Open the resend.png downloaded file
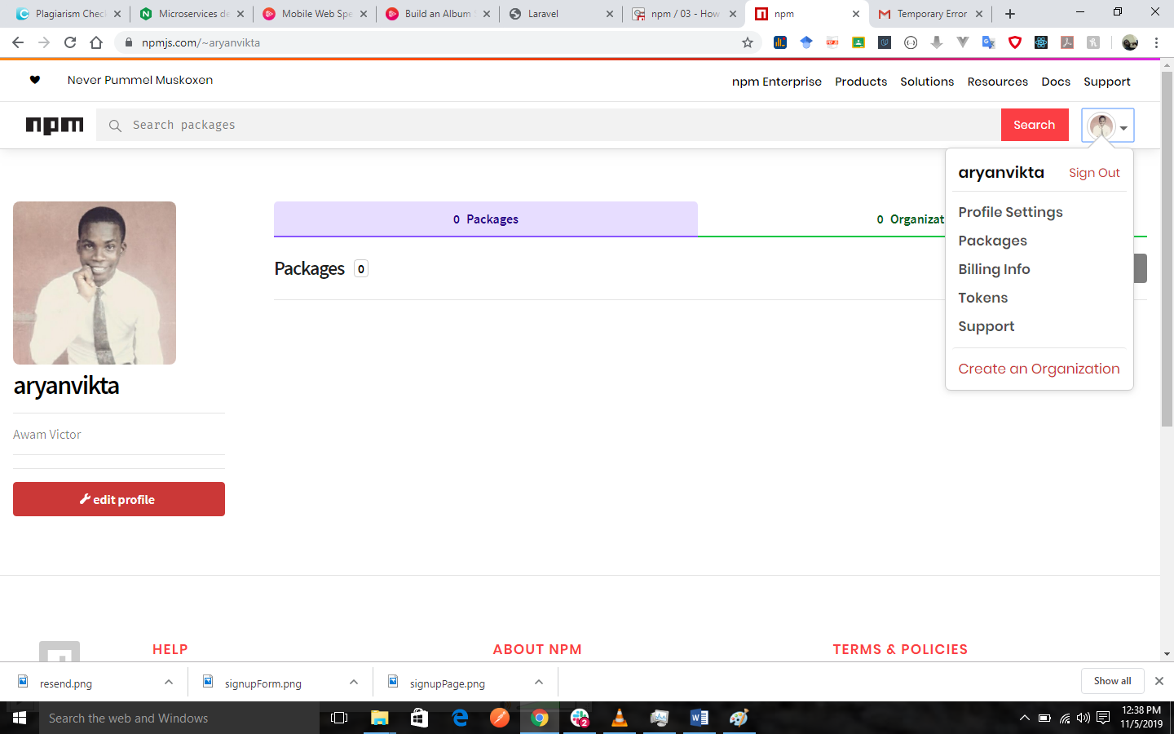The image size is (1174, 734). (x=65, y=683)
